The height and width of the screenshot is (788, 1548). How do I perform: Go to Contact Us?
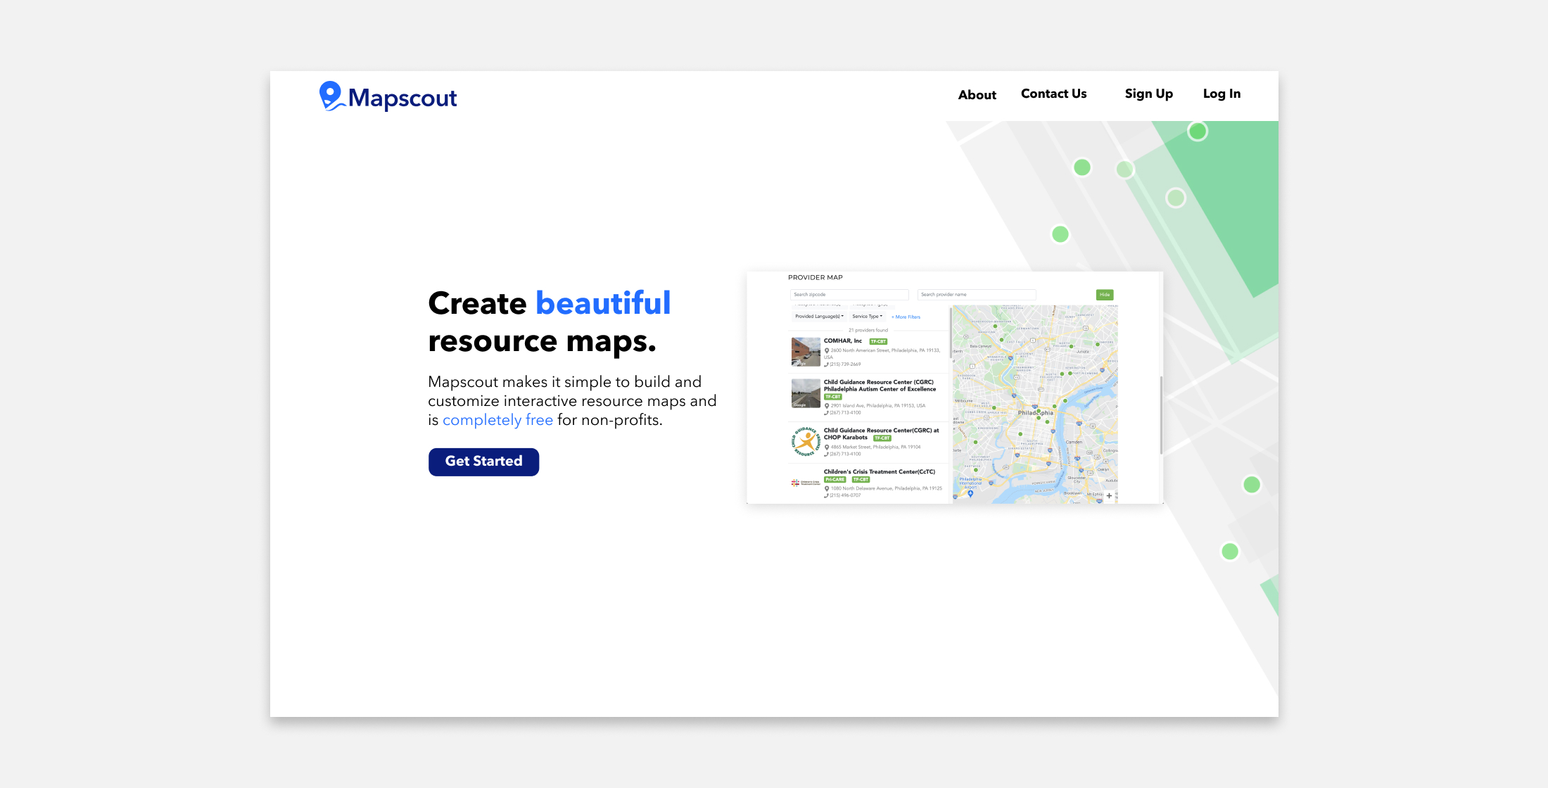click(1053, 94)
